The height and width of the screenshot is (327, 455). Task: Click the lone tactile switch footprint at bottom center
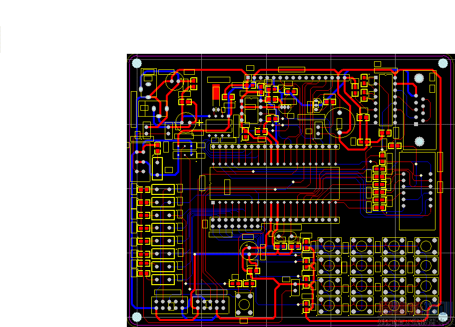point(244,305)
